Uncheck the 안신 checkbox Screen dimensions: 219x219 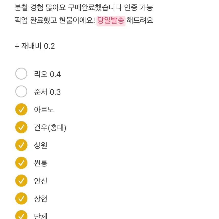point(21,181)
